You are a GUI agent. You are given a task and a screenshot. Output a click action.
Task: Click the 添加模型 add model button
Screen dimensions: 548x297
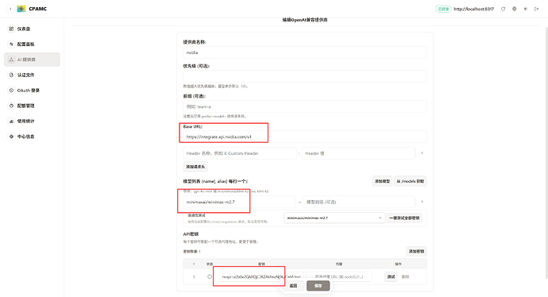click(x=382, y=181)
